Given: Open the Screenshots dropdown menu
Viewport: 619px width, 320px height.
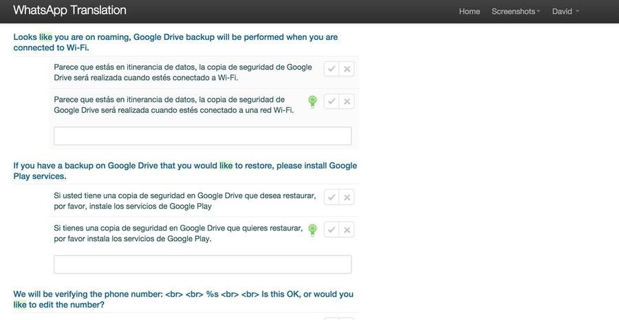Looking at the screenshot, I should click(x=516, y=12).
